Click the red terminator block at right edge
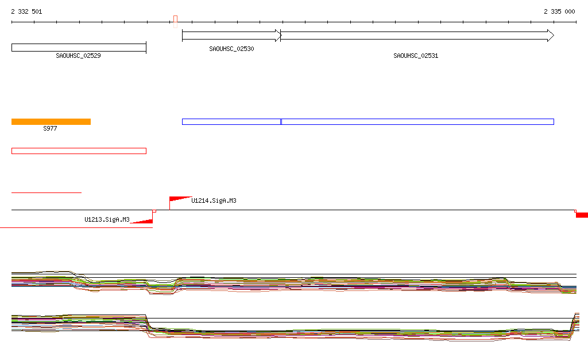This screenshot has height=350, width=588. tap(582, 215)
